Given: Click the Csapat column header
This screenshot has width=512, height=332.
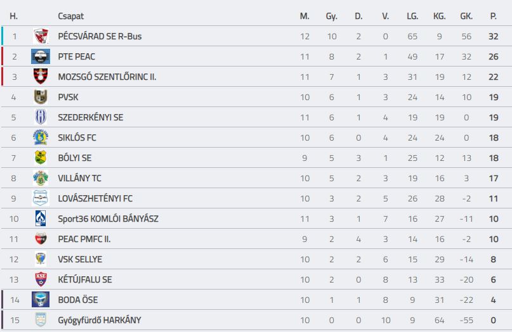Looking at the screenshot, I should point(71,16).
